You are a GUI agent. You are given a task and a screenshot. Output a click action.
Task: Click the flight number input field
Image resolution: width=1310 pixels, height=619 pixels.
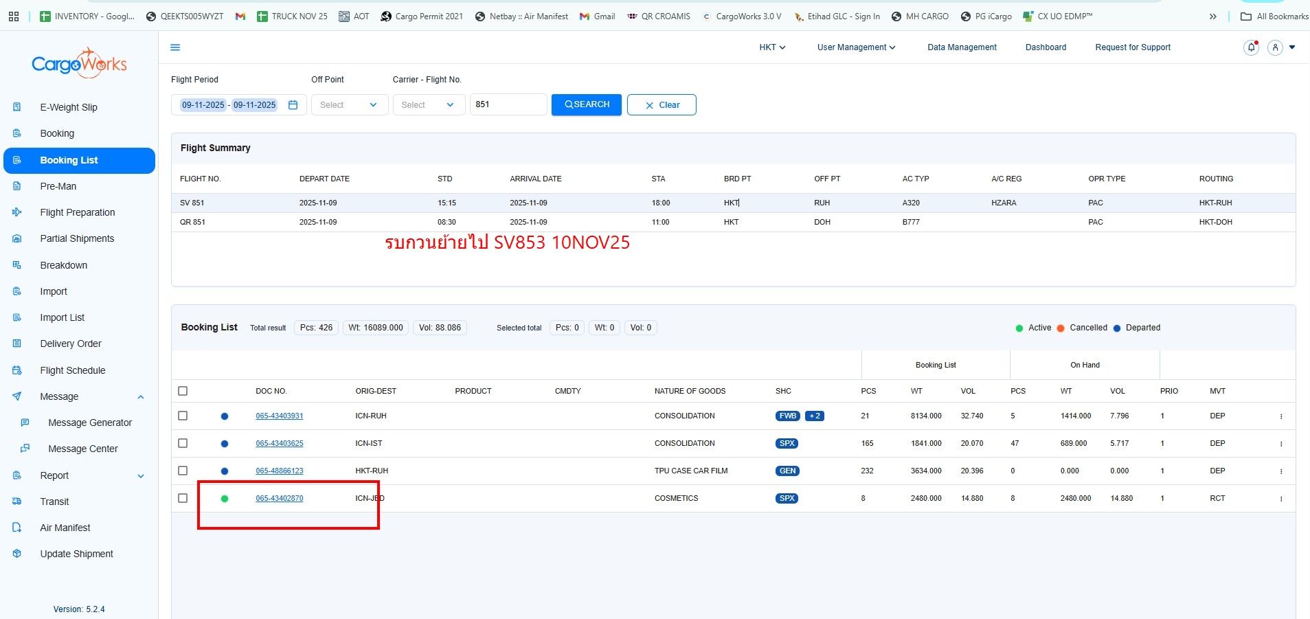[508, 104]
